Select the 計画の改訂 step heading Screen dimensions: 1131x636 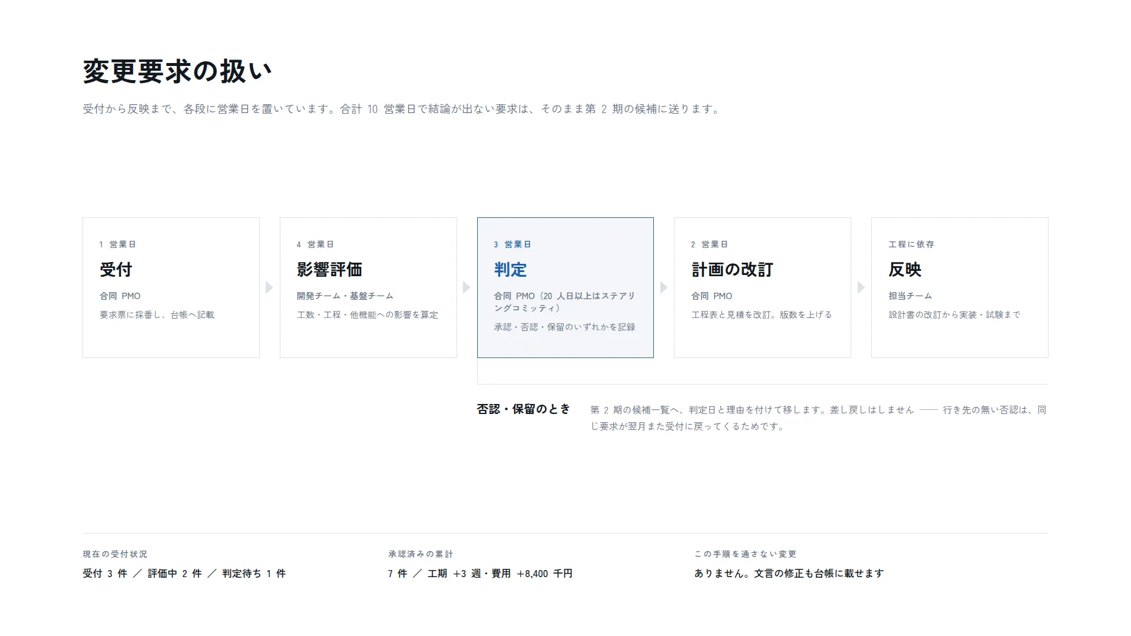click(732, 270)
